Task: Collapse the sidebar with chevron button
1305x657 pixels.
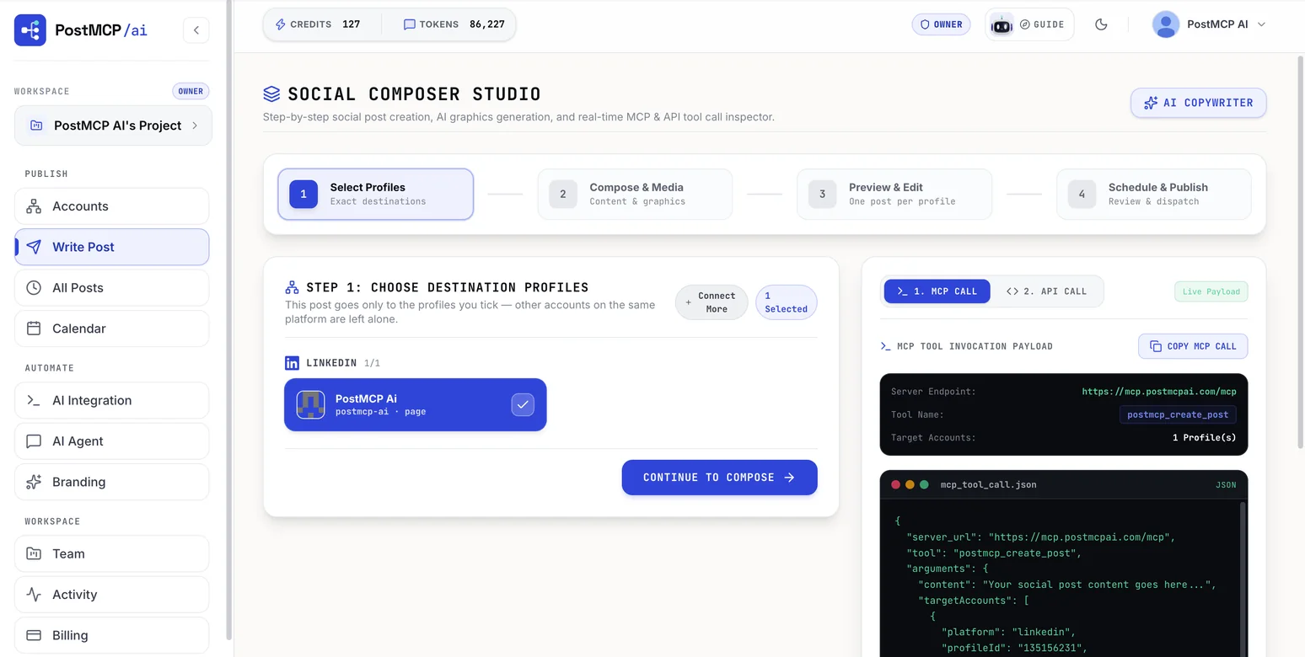Action: (196, 30)
